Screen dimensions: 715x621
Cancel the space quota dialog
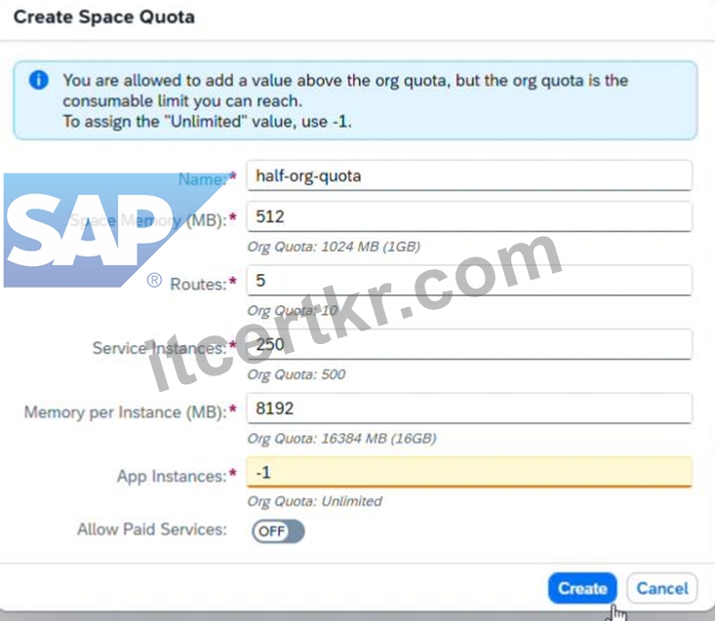662,588
